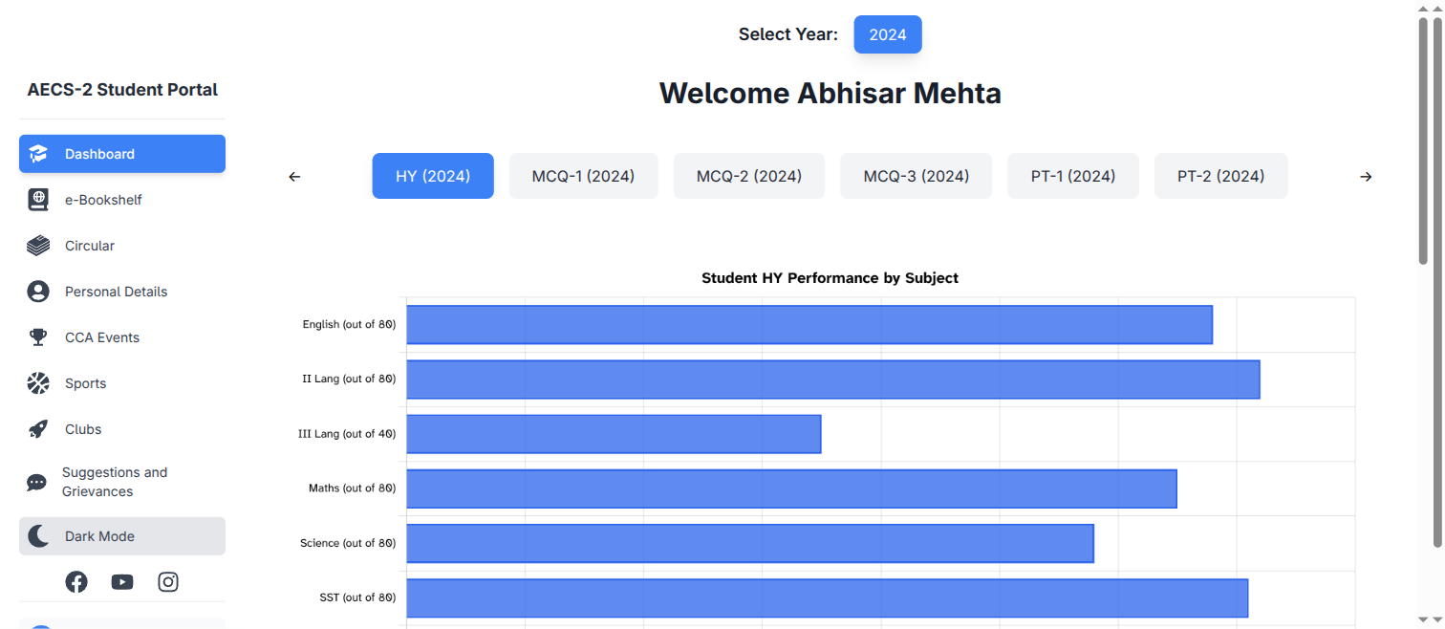Open the Personal Details profile icon

coord(38,292)
